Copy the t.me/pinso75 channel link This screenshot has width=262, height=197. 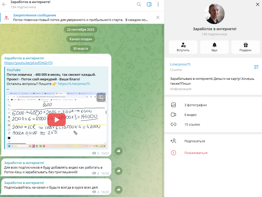click(x=180, y=64)
